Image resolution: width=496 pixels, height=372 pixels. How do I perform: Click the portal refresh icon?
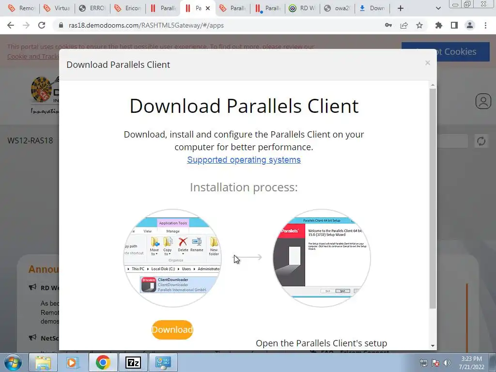[x=481, y=141]
